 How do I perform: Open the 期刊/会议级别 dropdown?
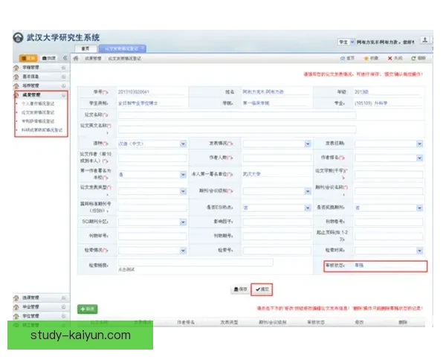(308, 191)
